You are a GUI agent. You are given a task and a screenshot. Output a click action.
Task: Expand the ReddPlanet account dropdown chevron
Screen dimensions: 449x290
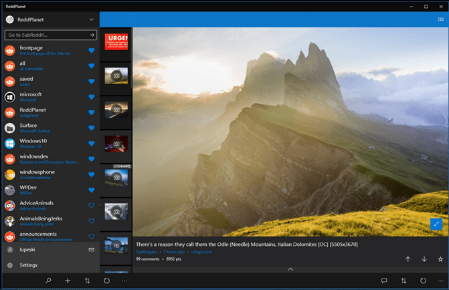coord(92,19)
